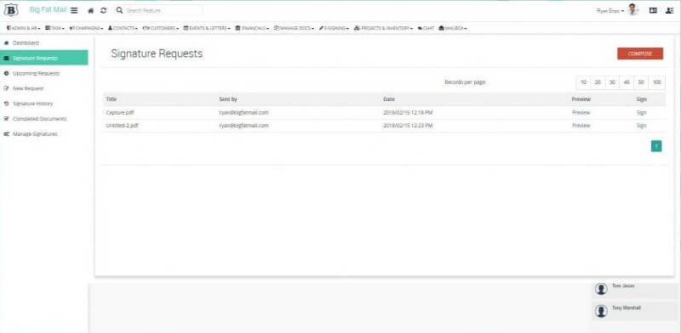Click the refresh icon in header
Screen dimensions: 681x333
pyautogui.click(x=103, y=10)
